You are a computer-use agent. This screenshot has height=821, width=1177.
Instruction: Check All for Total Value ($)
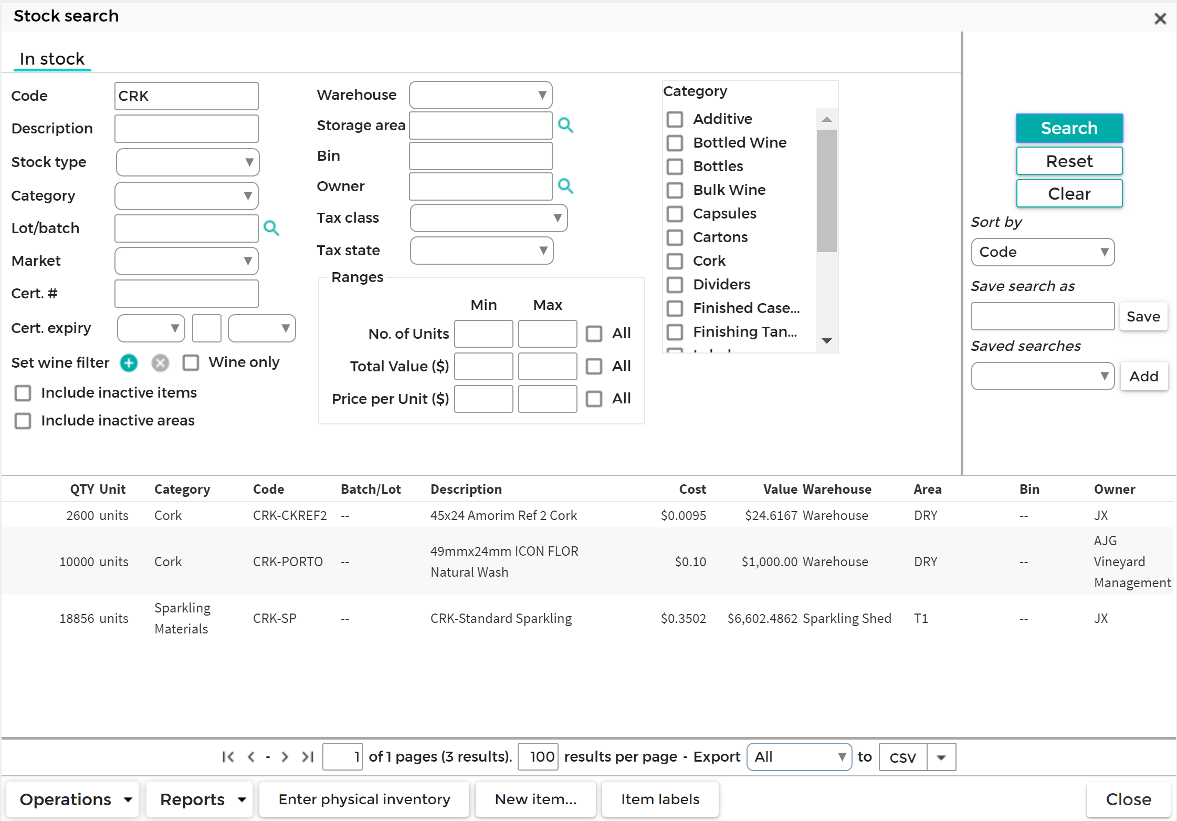[594, 366]
